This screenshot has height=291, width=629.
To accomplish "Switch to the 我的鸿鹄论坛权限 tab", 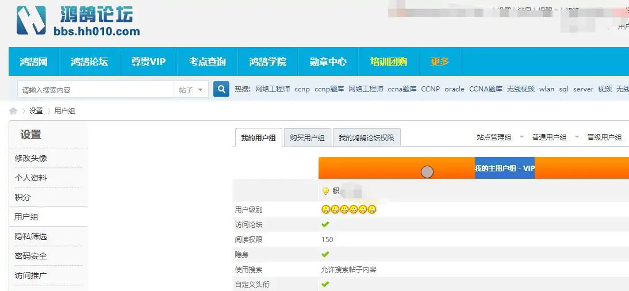I will pos(366,137).
